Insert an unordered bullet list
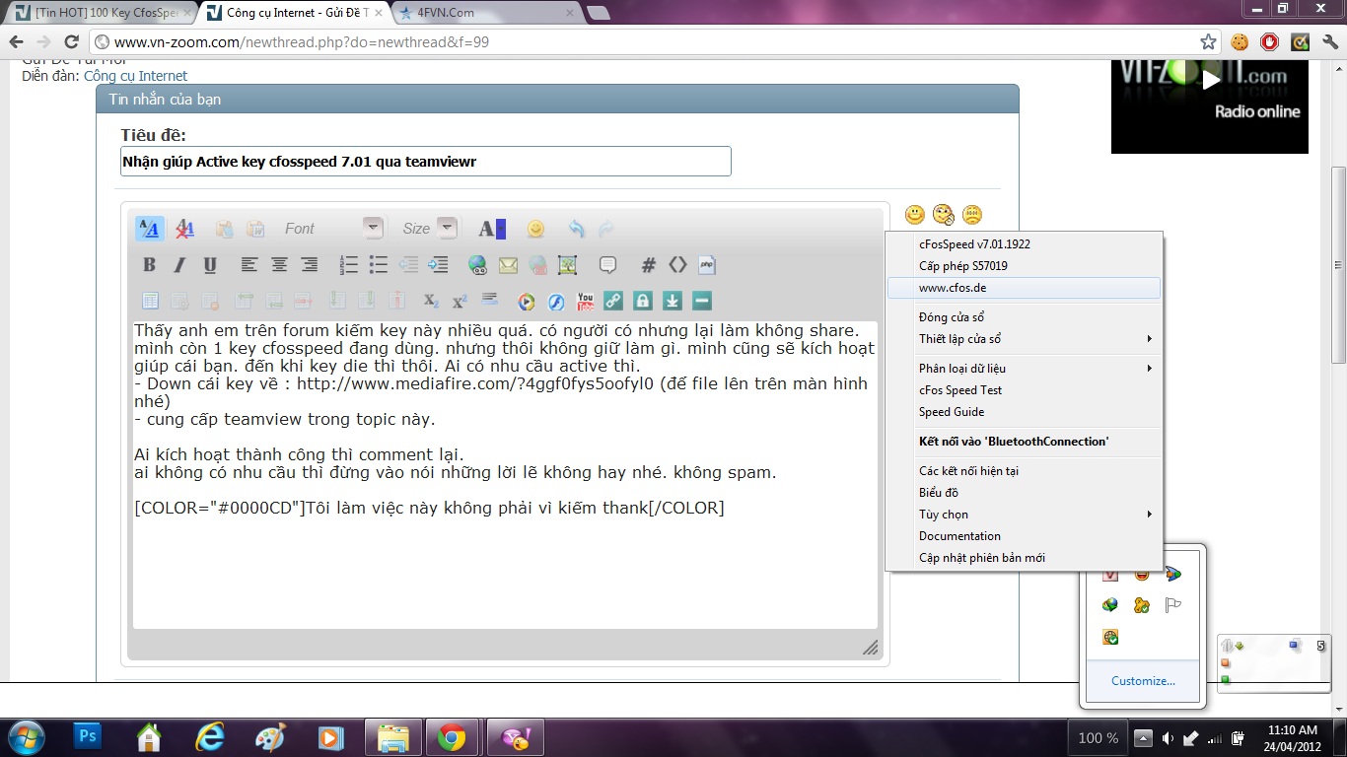 pyautogui.click(x=379, y=265)
